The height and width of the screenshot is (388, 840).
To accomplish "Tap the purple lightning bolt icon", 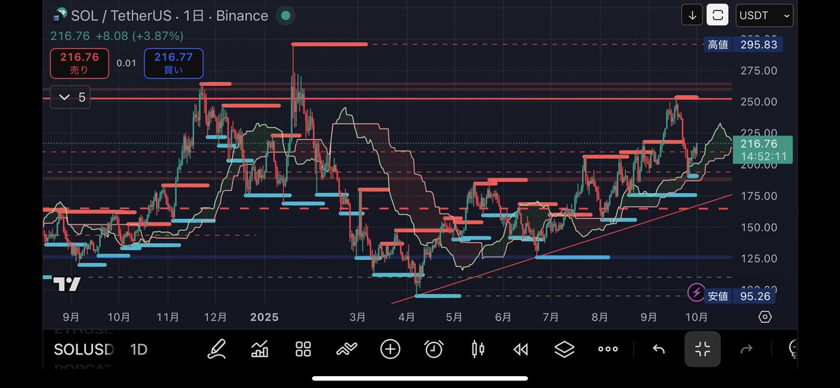I will pyautogui.click(x=696, y=292).
